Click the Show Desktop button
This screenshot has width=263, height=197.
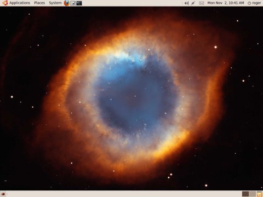point(3,194)
